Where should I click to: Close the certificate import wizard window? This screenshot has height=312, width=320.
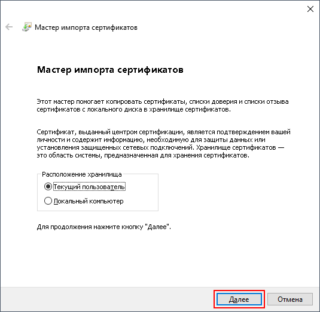pos(310,9)
